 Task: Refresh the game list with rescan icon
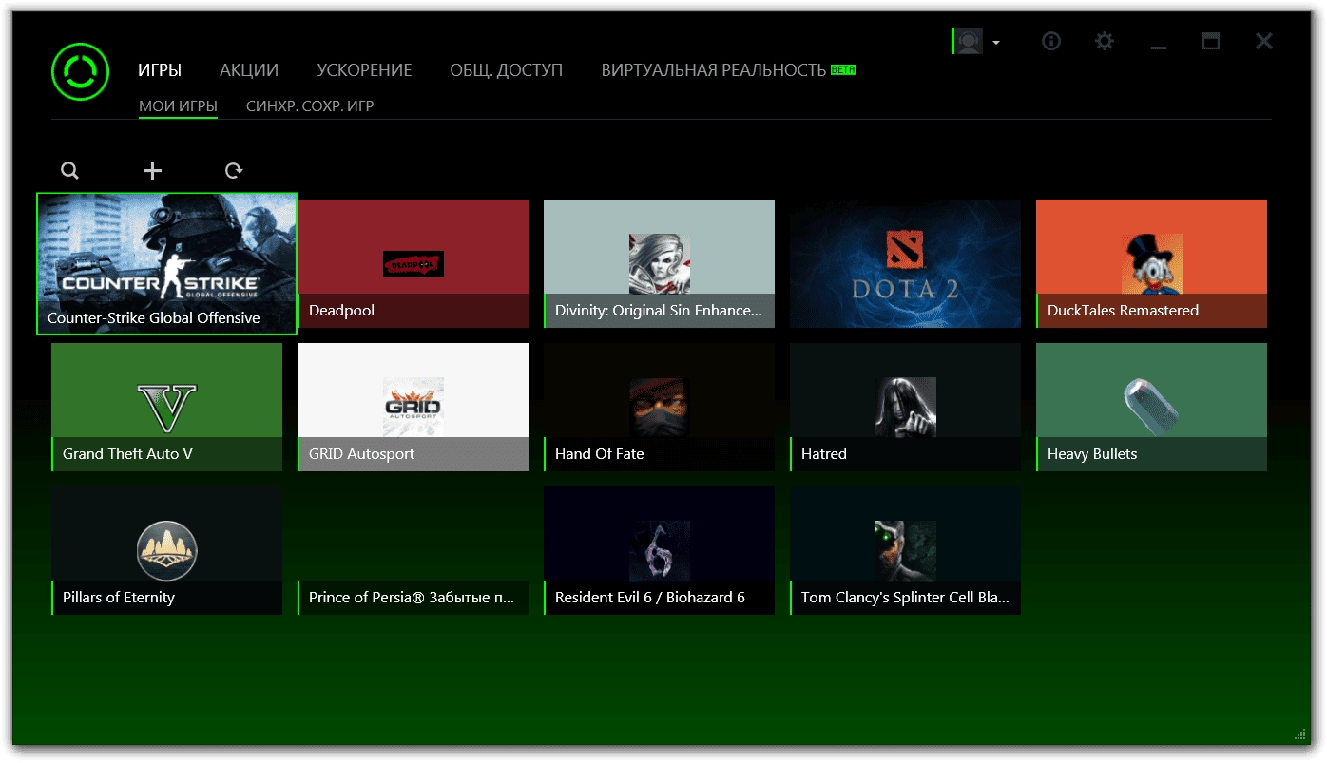pos(234,170)
